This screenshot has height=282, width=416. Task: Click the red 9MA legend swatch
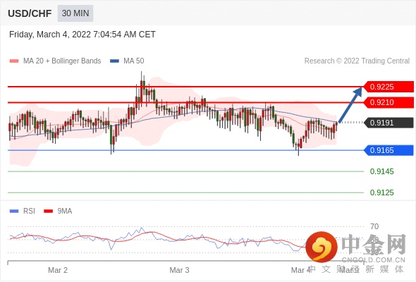(48, 211)
